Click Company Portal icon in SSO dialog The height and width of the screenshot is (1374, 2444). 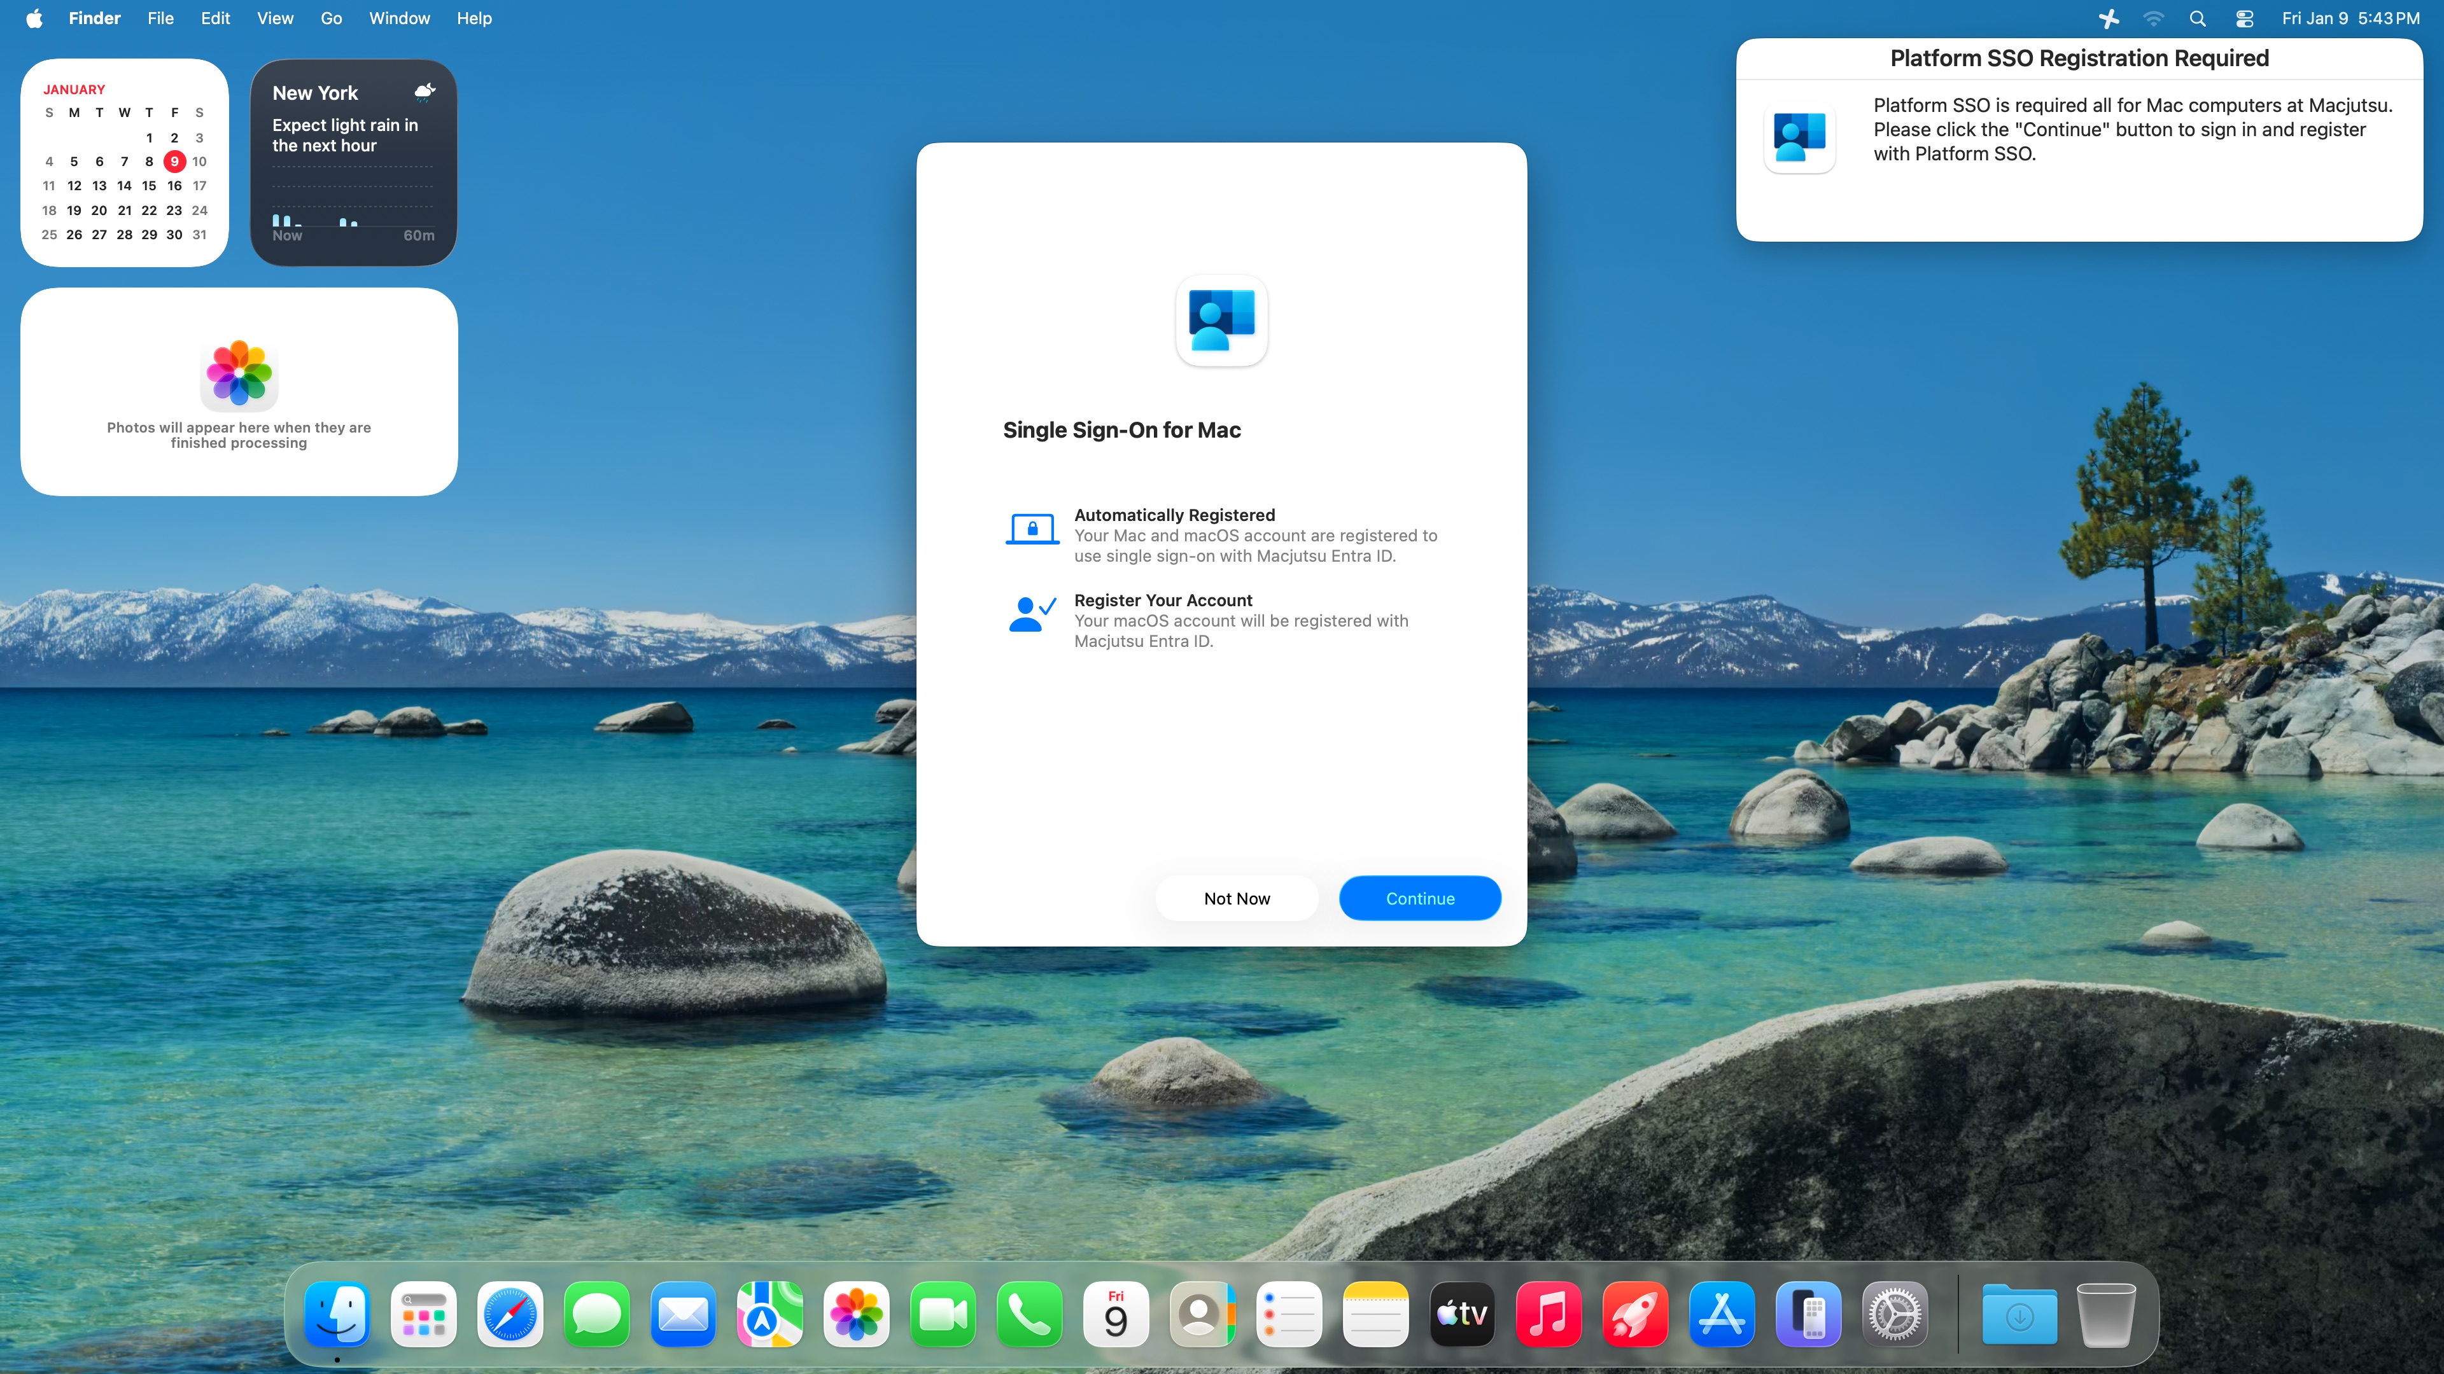(x=1221, y=321)
